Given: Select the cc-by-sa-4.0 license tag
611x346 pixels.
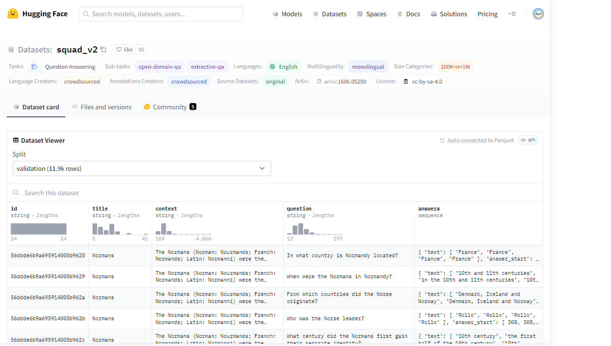Looking at the screenshot, I should (x=422, y=82).
